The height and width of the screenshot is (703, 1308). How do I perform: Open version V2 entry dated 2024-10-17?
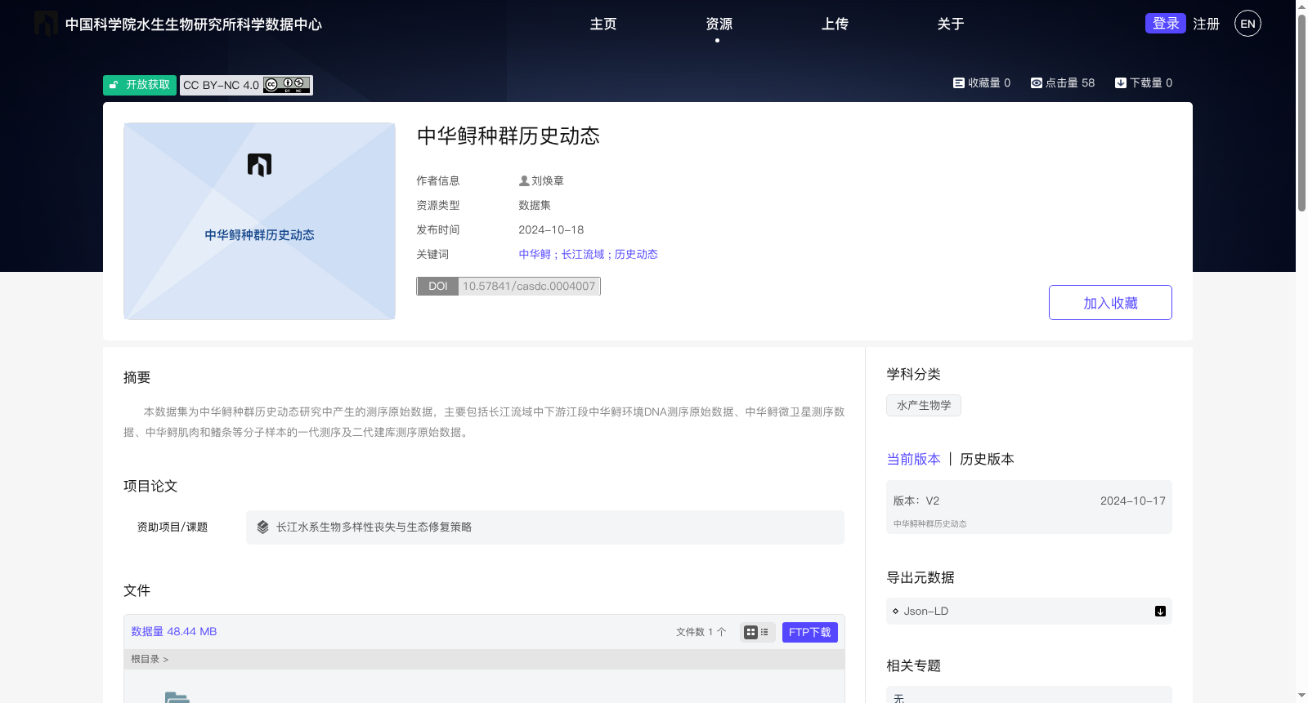coord(1029,507)
